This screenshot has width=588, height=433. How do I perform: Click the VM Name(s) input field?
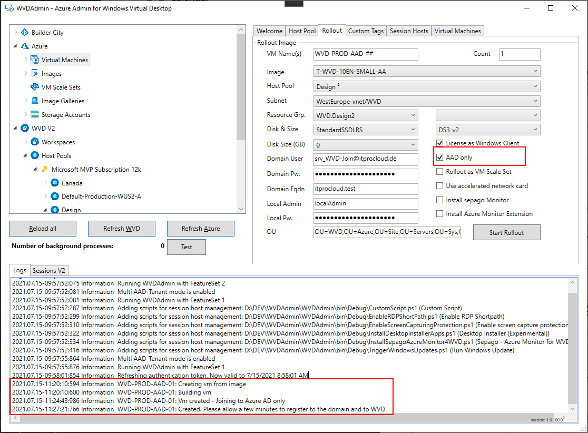[x=366, y=54]
